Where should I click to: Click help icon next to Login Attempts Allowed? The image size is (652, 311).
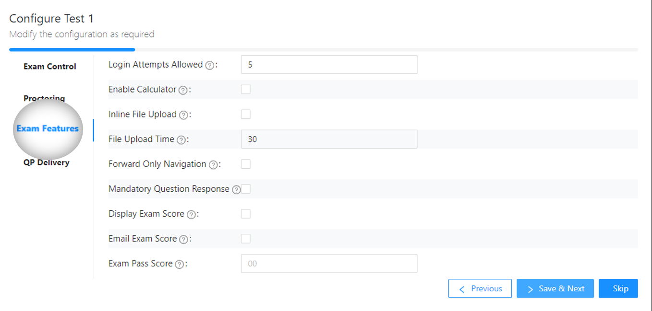click(x=209, y=66)
